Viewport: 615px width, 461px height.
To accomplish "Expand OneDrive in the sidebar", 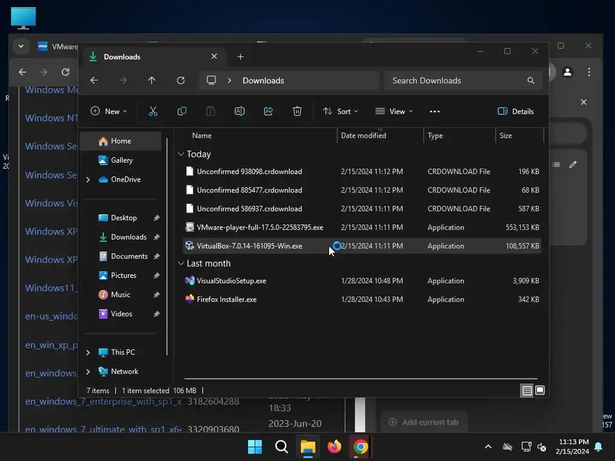I will click(x=88, y=179).
